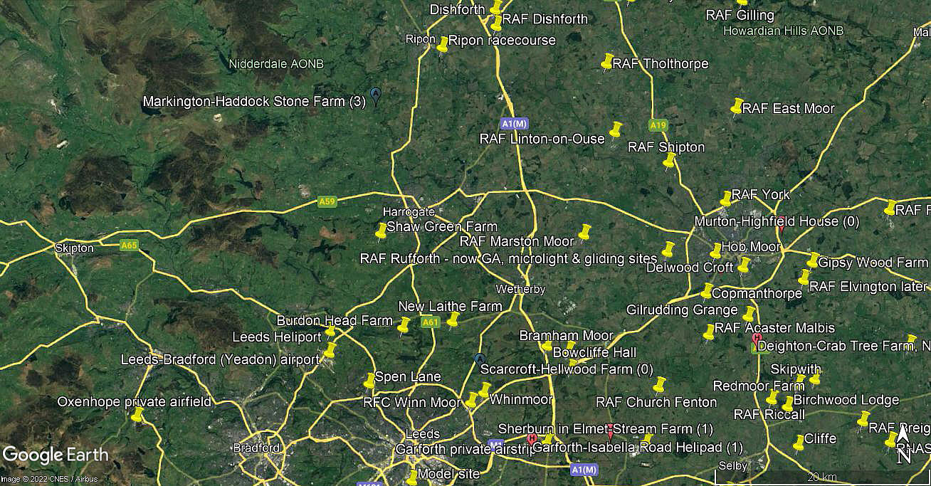The height and width of the screenshot is (486, 931).
Task: Click the Shaw Green Farm pushpin
Action: 382,231
